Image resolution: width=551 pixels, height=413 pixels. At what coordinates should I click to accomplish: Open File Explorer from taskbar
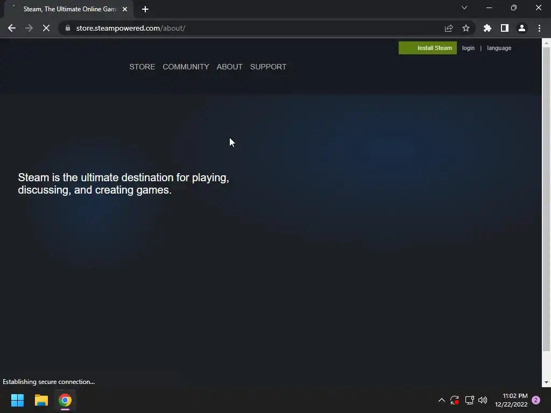pos(41,400)
